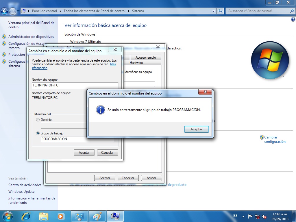Click Aceptar in the PROGRAMACION confirmation dialog
This screenshot has width=296, height=222.
(x=196, y=129)
